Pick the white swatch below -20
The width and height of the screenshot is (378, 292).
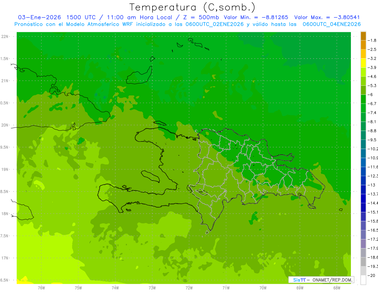(x=363, y=280)
